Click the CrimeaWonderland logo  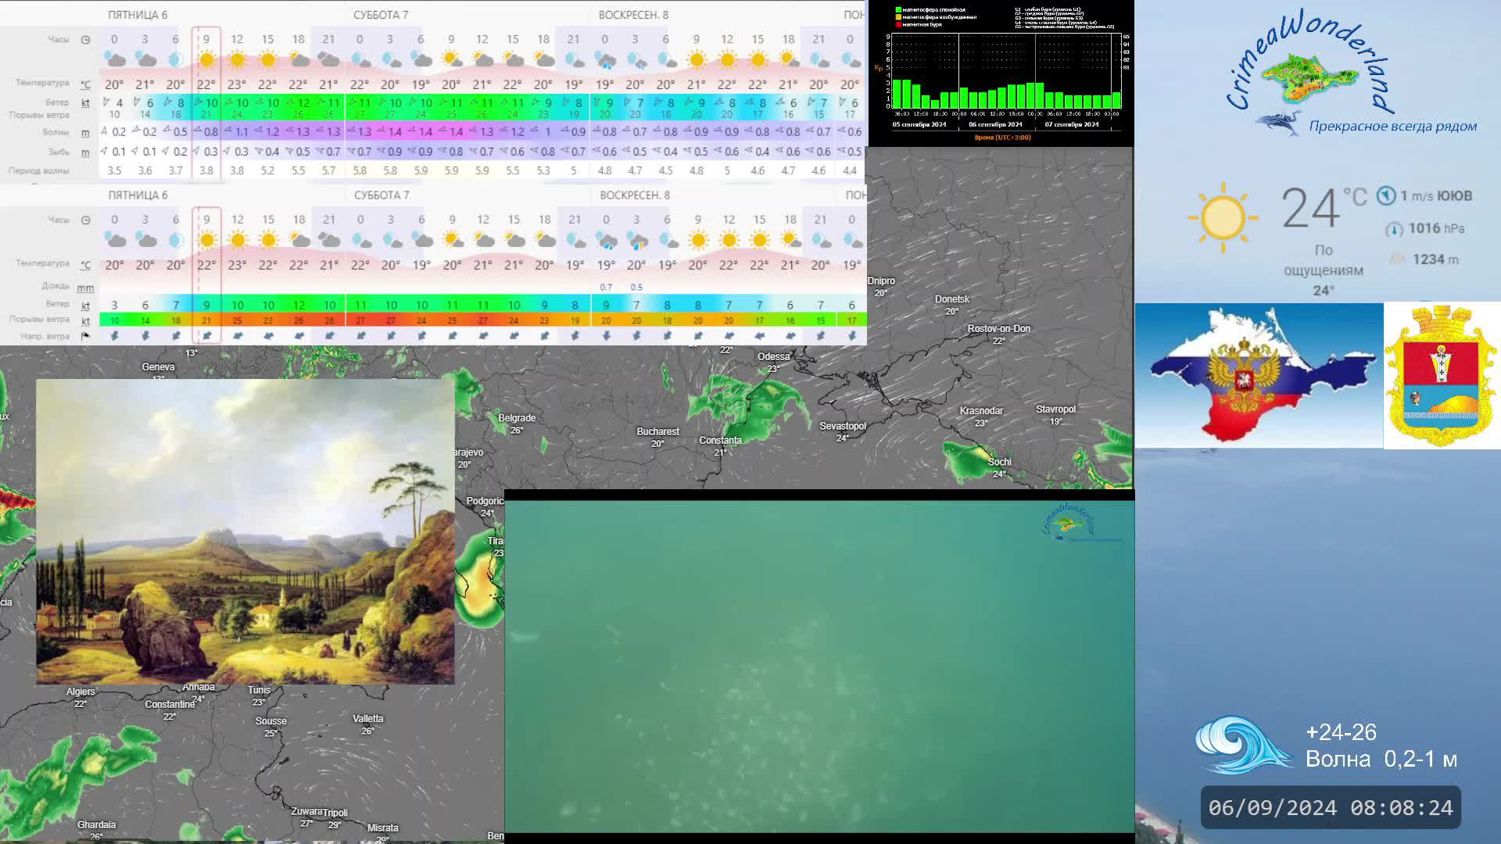(x=1350, y=72)
